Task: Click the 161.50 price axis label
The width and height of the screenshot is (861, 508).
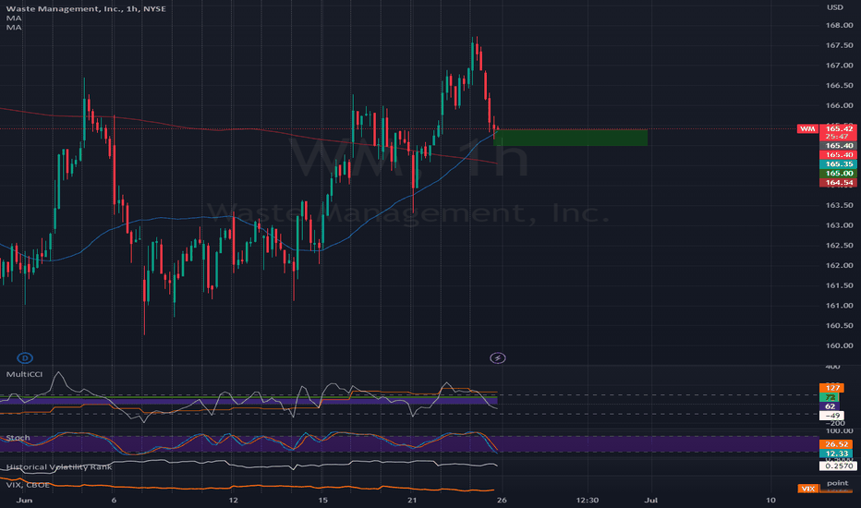Action: [840, 285]
